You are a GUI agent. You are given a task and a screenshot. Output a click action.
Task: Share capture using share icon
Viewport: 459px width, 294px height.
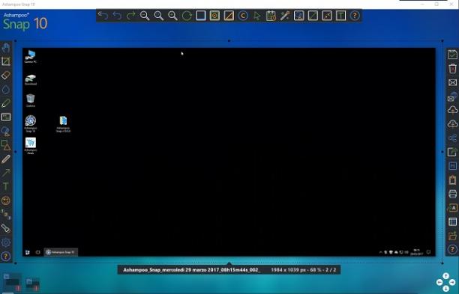tap(452, 138)
